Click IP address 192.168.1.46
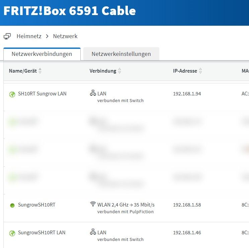This screenshot has height=248, width=249. pyautogui.click(x=187, y=233)
